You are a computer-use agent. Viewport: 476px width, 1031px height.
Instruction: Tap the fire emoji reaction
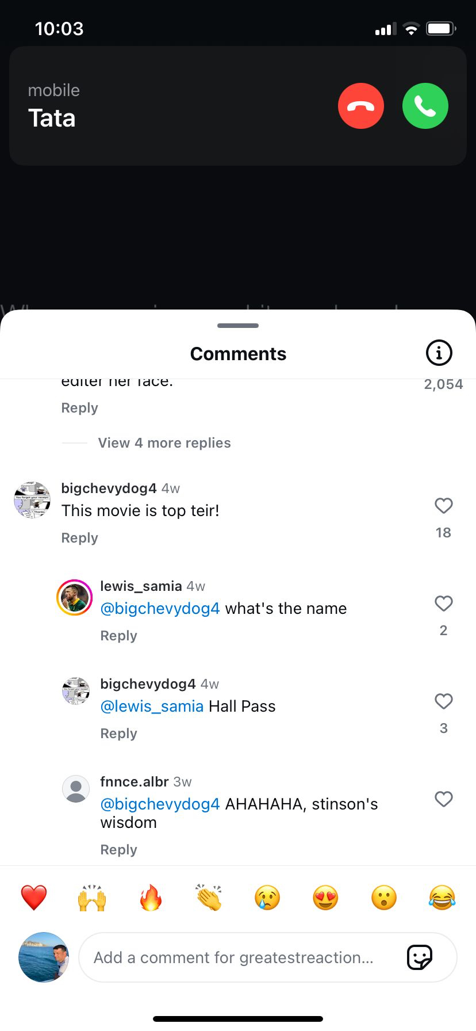151,898
